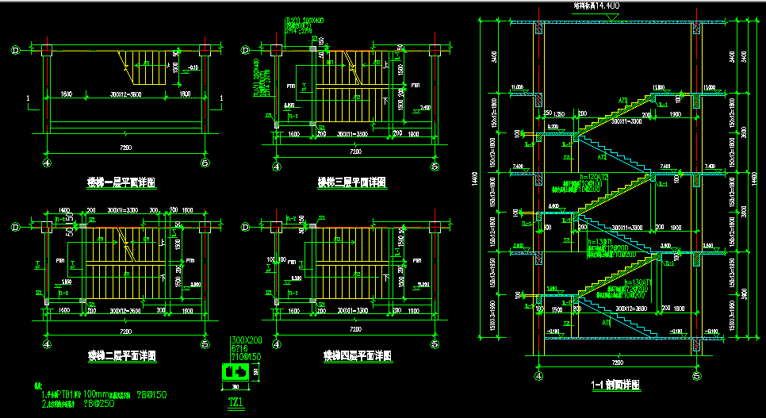The image size is (766, 418).
Task: Click the underlined TZ1 label
Action: [x=236, y=403]
